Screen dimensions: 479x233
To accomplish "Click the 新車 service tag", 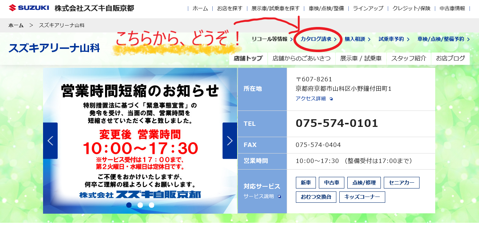I will (306, 183).
